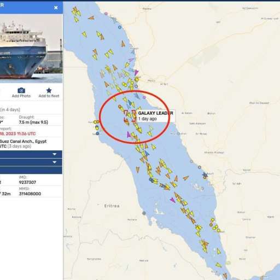280x280 pixels.
Task: Click the Add Photo camera icon
Action: coord(21,90)
